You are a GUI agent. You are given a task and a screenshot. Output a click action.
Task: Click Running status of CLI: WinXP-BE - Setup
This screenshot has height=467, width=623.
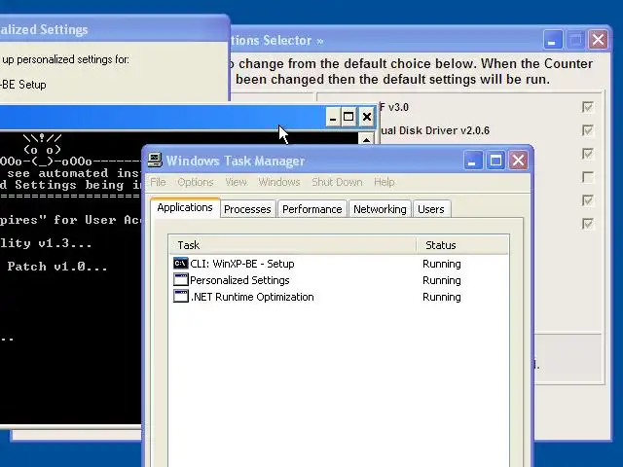click(x=442, y=264)
